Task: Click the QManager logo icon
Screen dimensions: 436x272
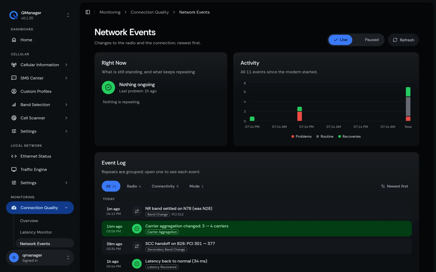Action: pos(14,15)
